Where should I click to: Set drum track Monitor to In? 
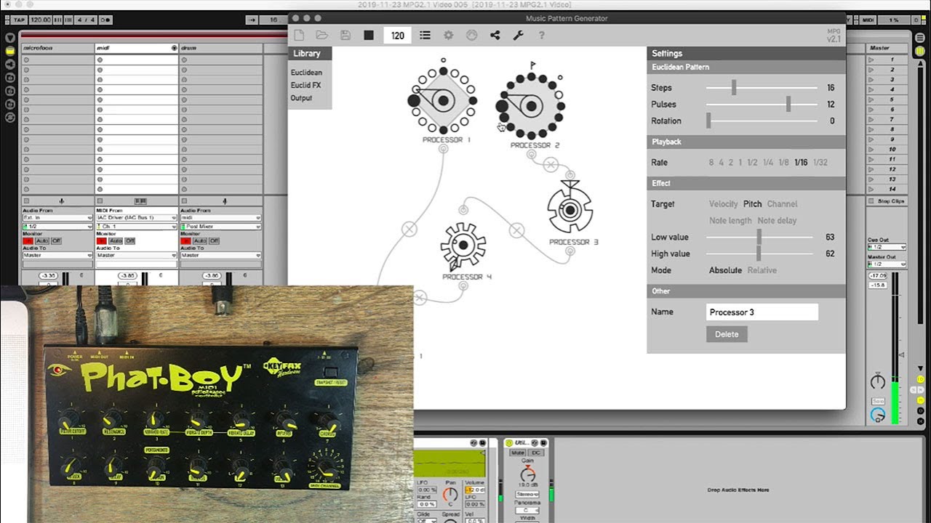click(185, 240)
